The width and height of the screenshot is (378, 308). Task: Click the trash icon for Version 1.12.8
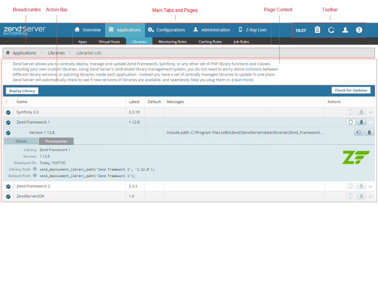coord(369,132)
